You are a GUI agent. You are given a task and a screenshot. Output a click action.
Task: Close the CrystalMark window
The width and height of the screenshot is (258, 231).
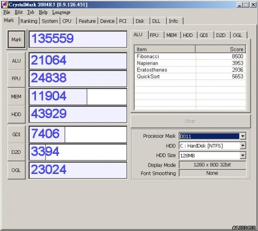tap(253, 4)
